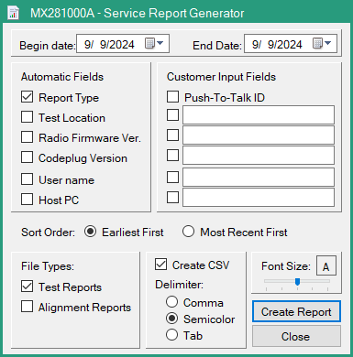Click the Customer Input Fields heading

pyautogui.click(x=221, y=77)
